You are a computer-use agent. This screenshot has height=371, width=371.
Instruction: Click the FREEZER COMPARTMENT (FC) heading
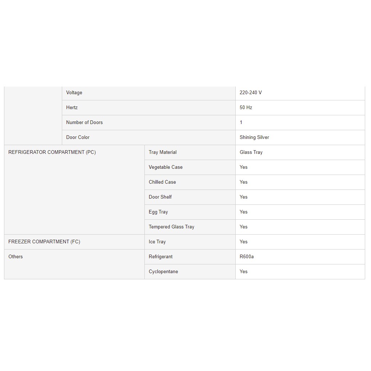click(x=44, y=242)
